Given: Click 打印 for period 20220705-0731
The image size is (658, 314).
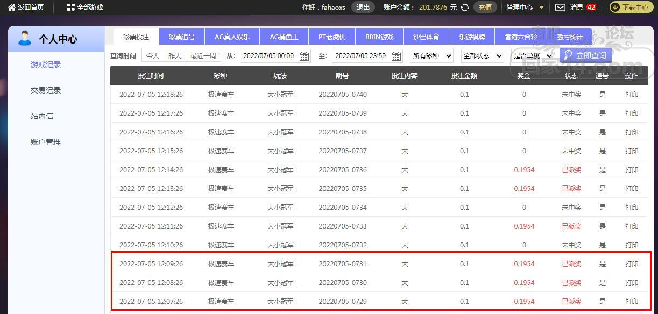Looking at the screenshot, I should tap(632, 264).
